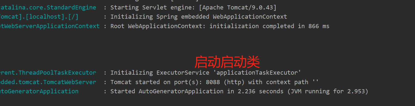Select the 'Initializing ExecutorService' log message

tap(206, 73)
